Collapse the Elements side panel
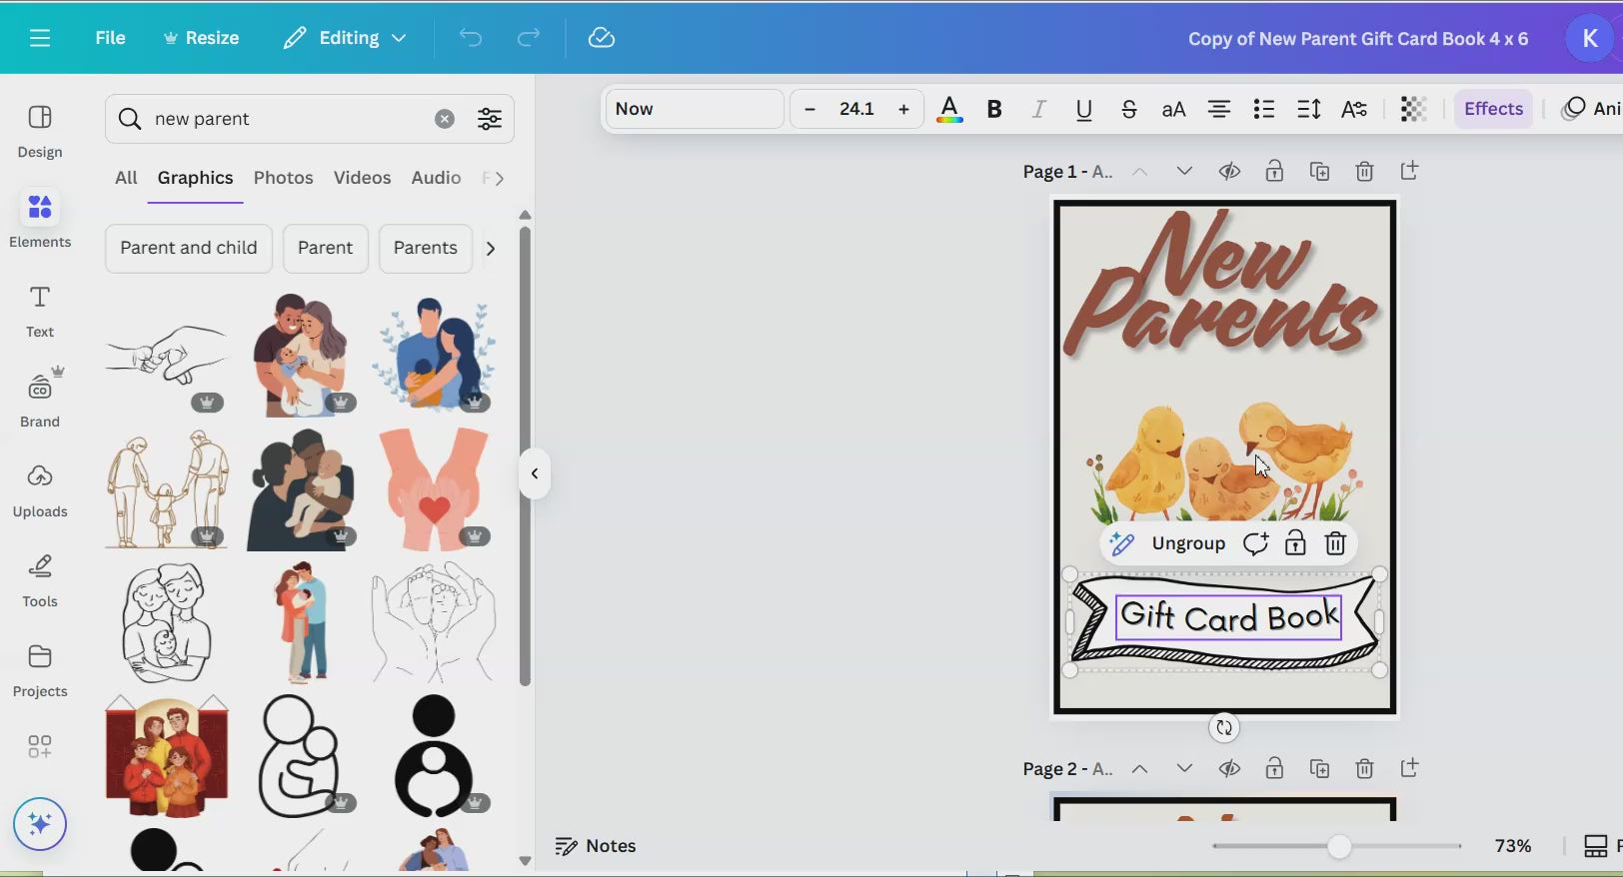This screenshot has width=1623, height=877. click(x=535, y=473)
